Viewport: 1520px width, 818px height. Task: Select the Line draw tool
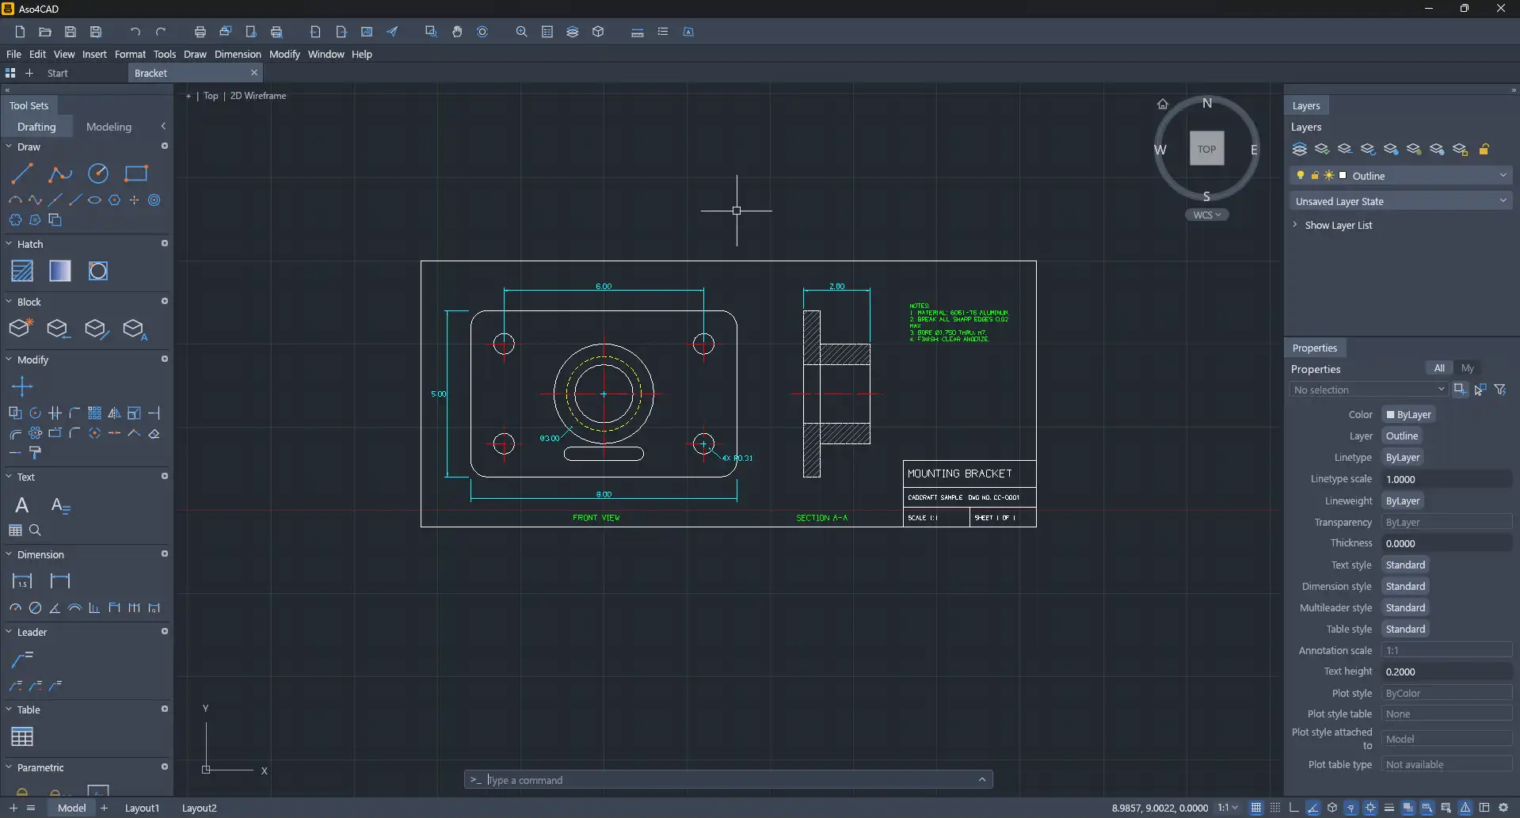(22, 173)
